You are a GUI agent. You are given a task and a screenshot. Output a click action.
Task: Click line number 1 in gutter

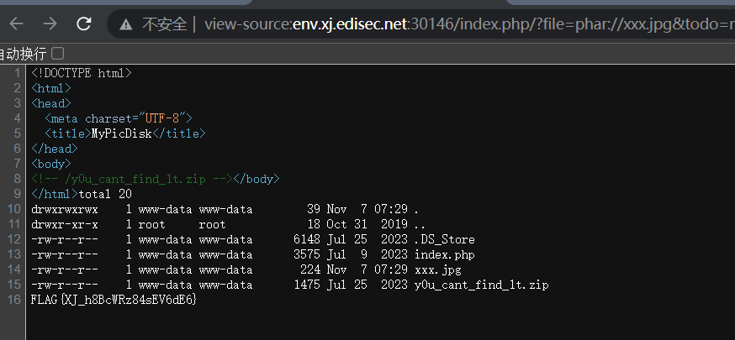point(17,73)
